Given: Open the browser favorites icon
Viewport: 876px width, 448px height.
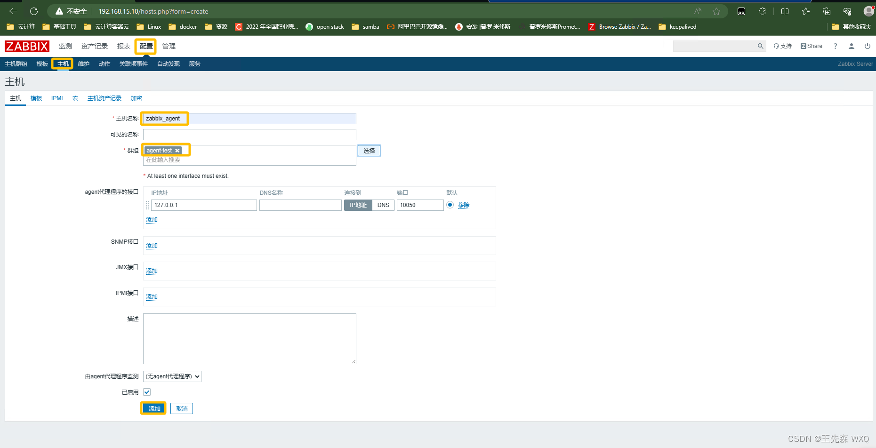Looking at the screenshot, I should pyautogui.click(x=806, y=11).
